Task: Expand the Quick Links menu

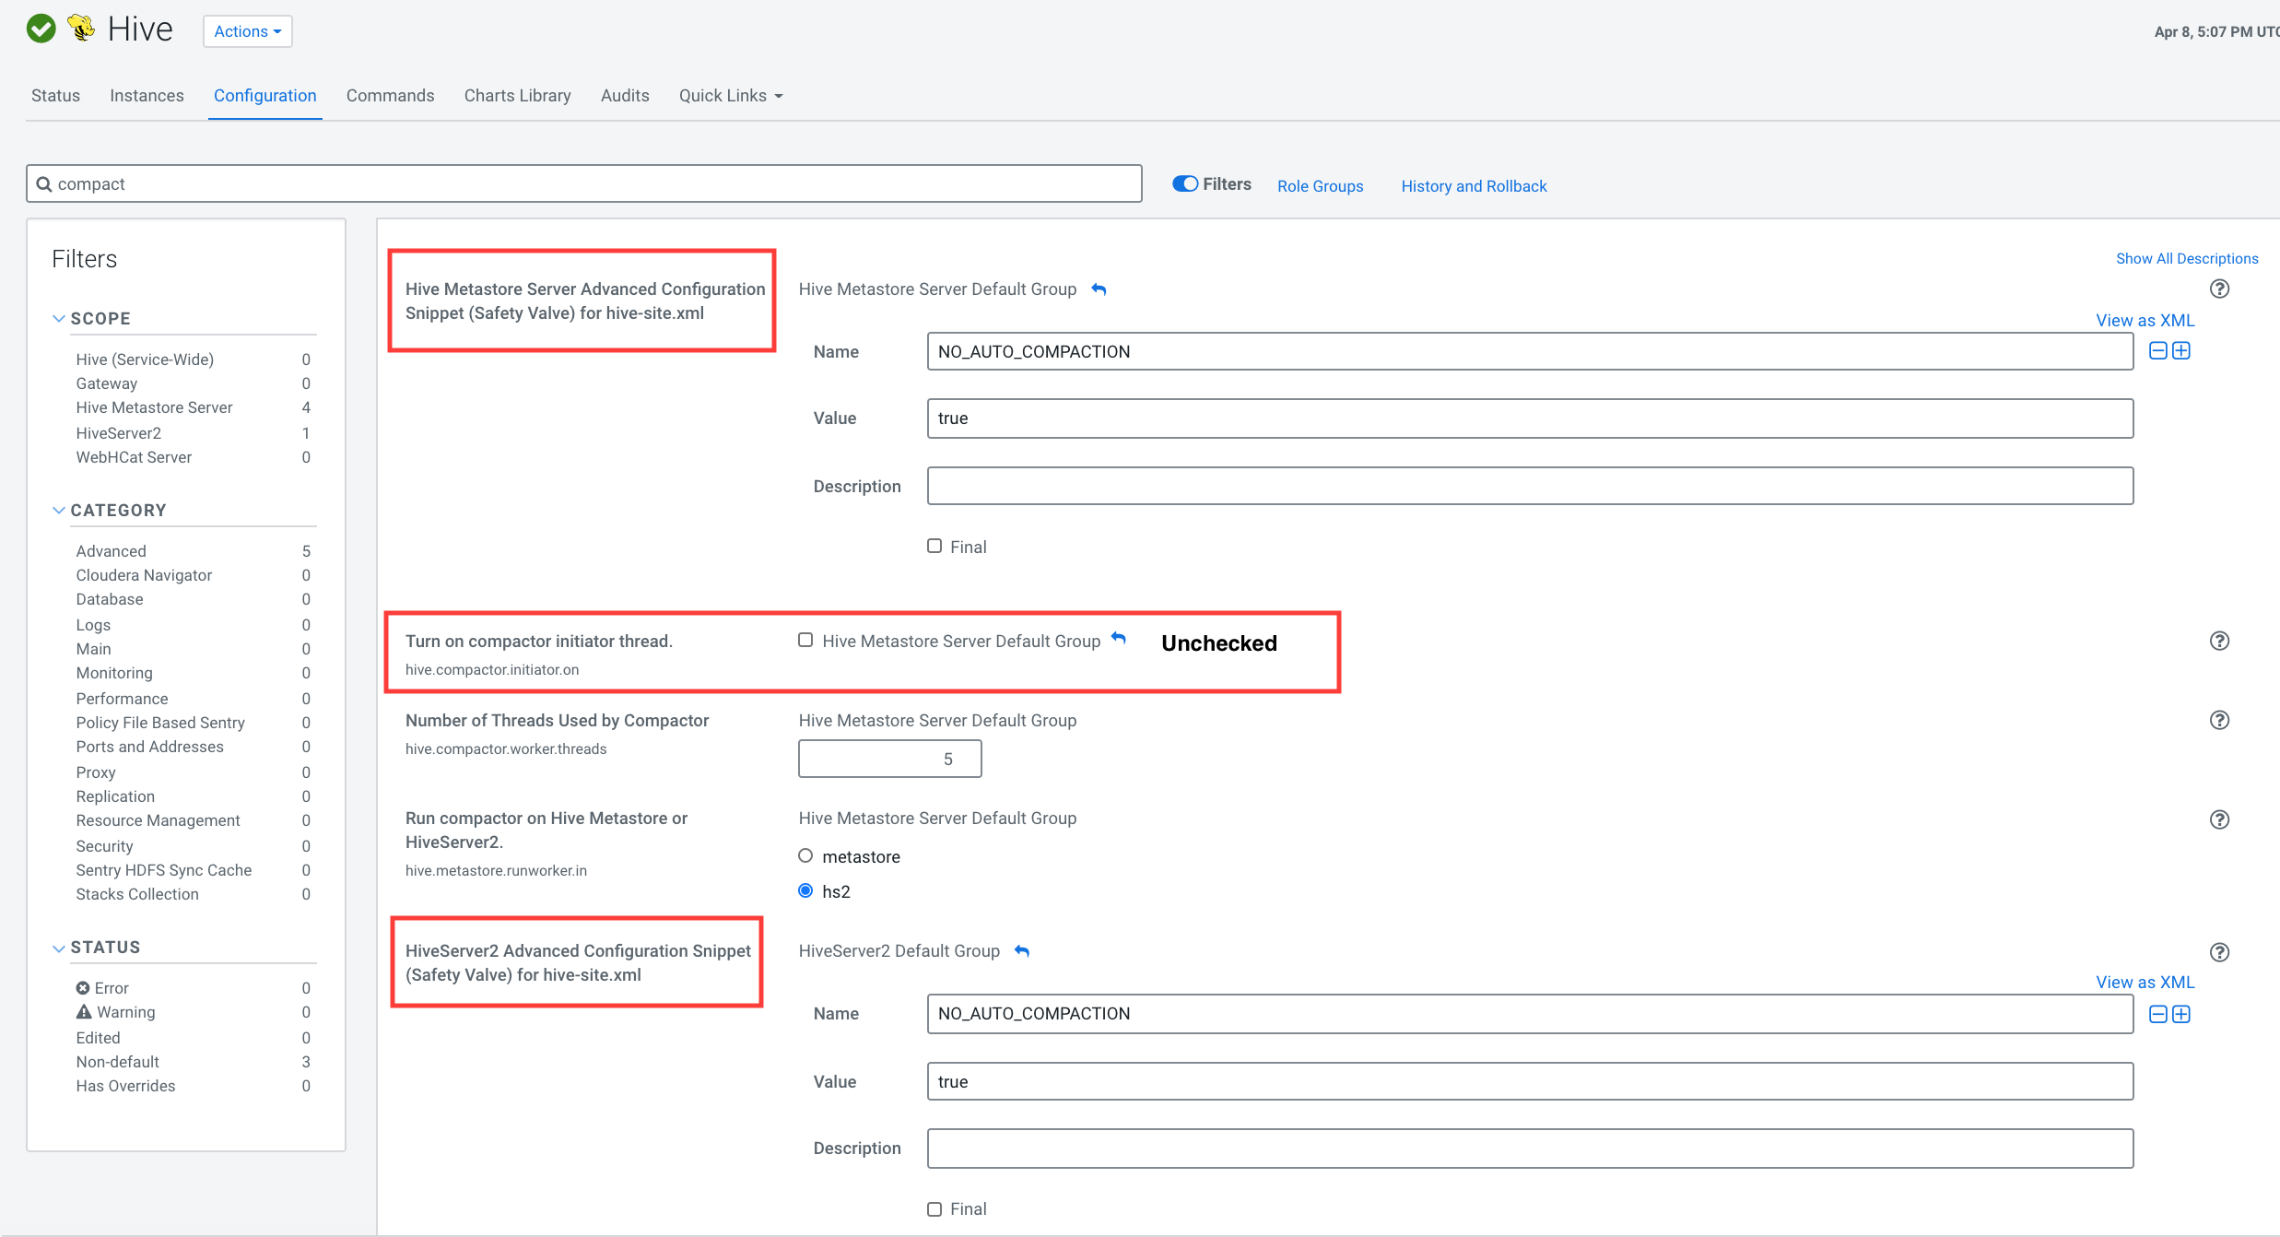Action: click(730, 96)
